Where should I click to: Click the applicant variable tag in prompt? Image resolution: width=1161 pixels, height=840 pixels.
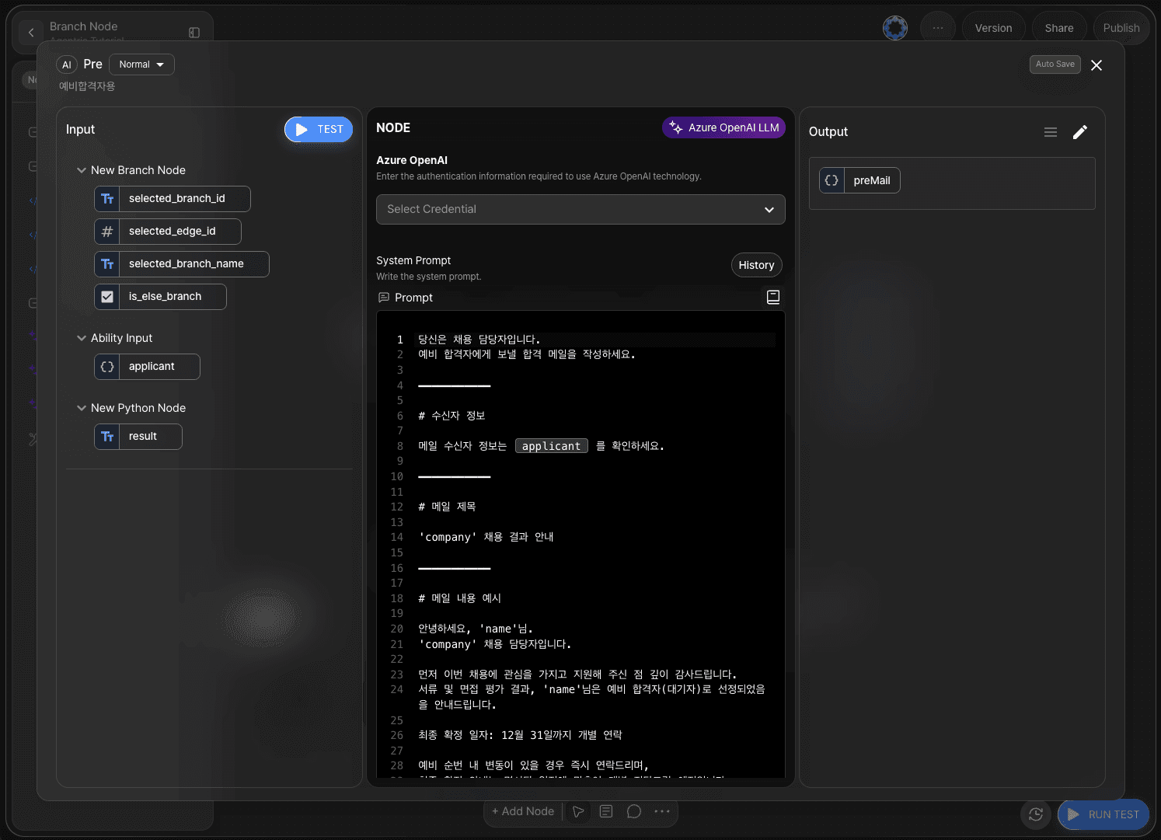(552, 446)
